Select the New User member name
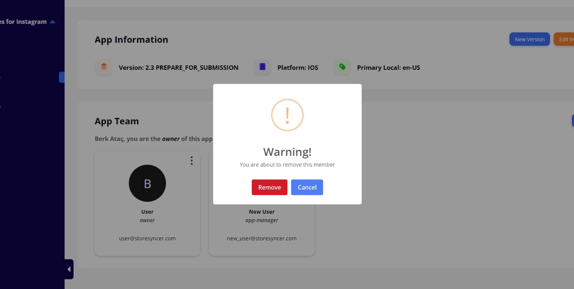Screen dimensions: 574x289 [261, 212]
